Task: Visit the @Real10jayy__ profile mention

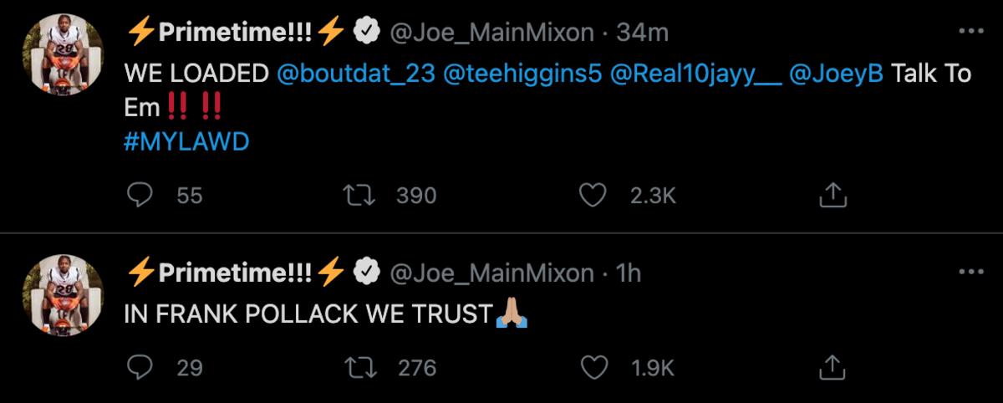Action: pos(696,74)
